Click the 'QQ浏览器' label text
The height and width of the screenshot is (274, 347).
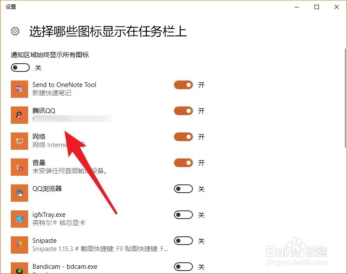47,189
